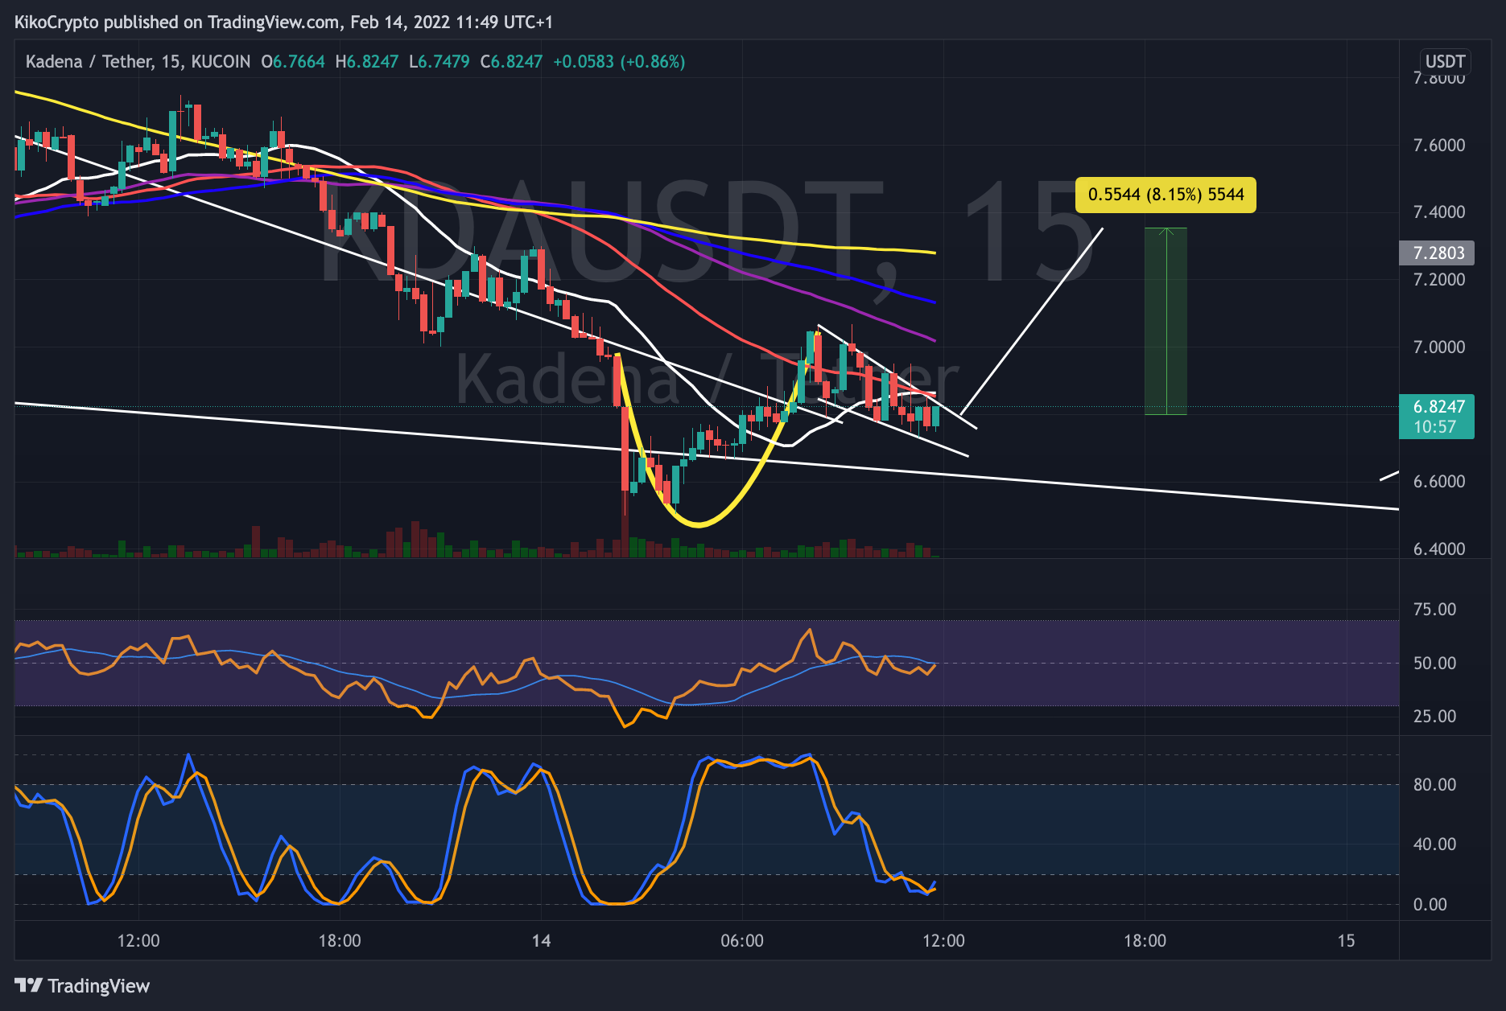Click the 7.6000 price axis label
Viewport: 1506px width, 1011px height.
point(1439,146)
